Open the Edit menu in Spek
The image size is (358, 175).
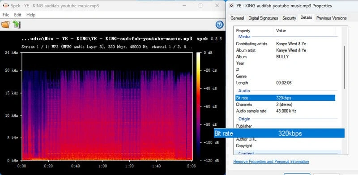pos(17,15)
